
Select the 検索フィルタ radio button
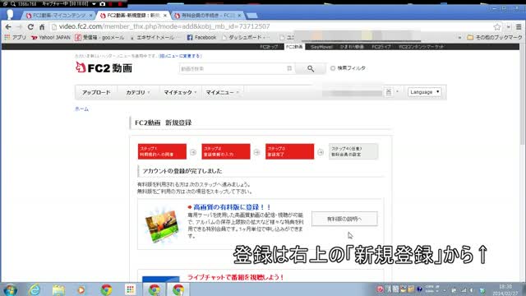point(332,68)
